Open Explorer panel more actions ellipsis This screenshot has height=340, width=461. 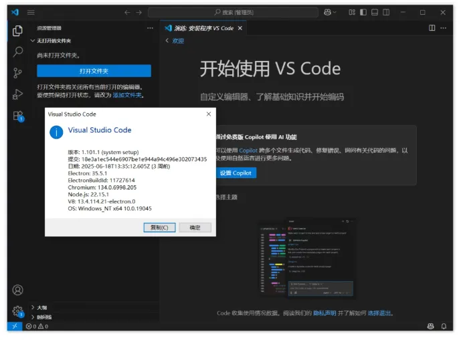(x=150, y=28)
